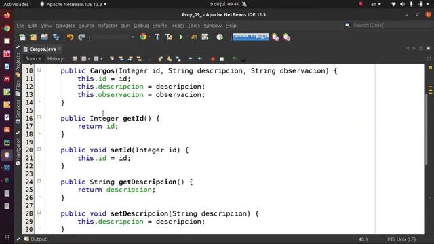
Task: Open the Files side panel
Action: pyautogui.click(x=18, y=88)
